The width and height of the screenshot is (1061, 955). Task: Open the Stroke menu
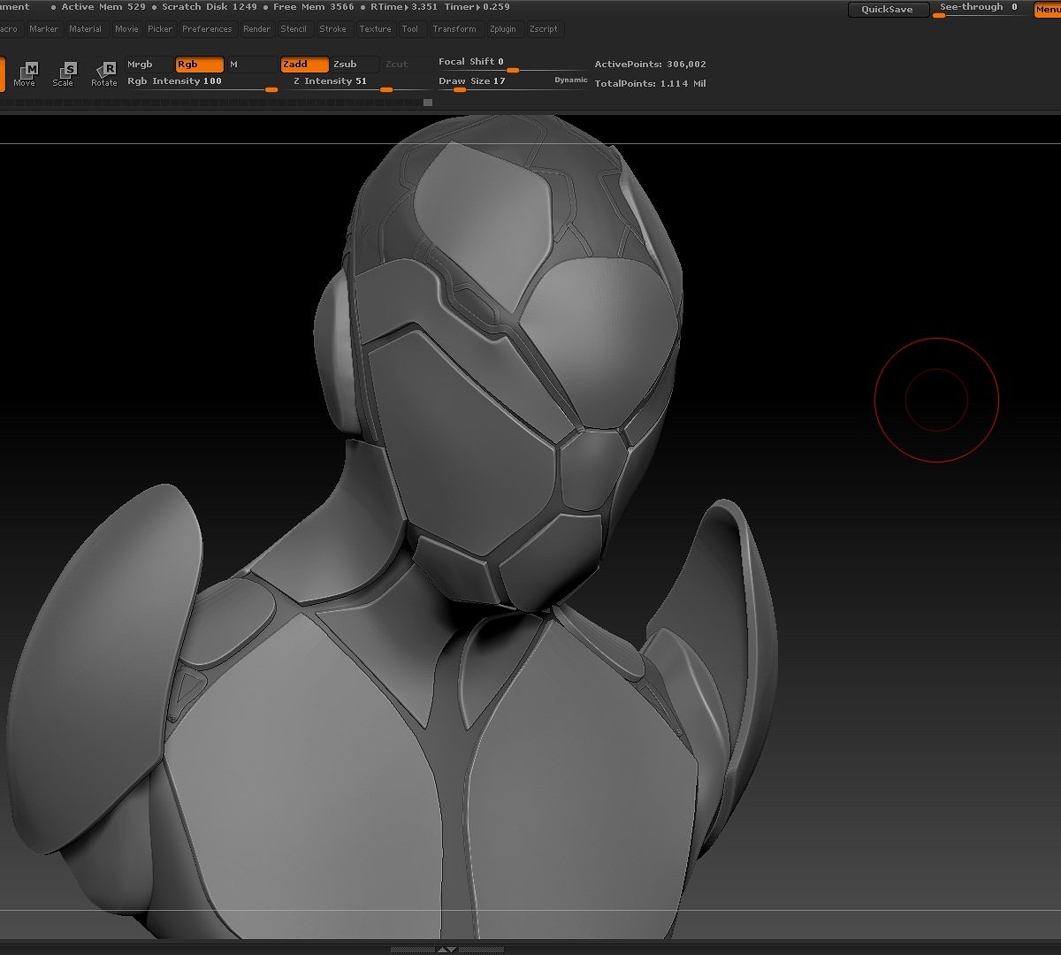pyautogui.click(x=333, y=29)
